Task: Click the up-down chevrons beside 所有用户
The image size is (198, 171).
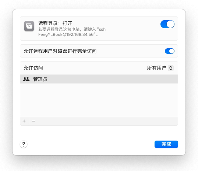Action: tap(171, 68)
